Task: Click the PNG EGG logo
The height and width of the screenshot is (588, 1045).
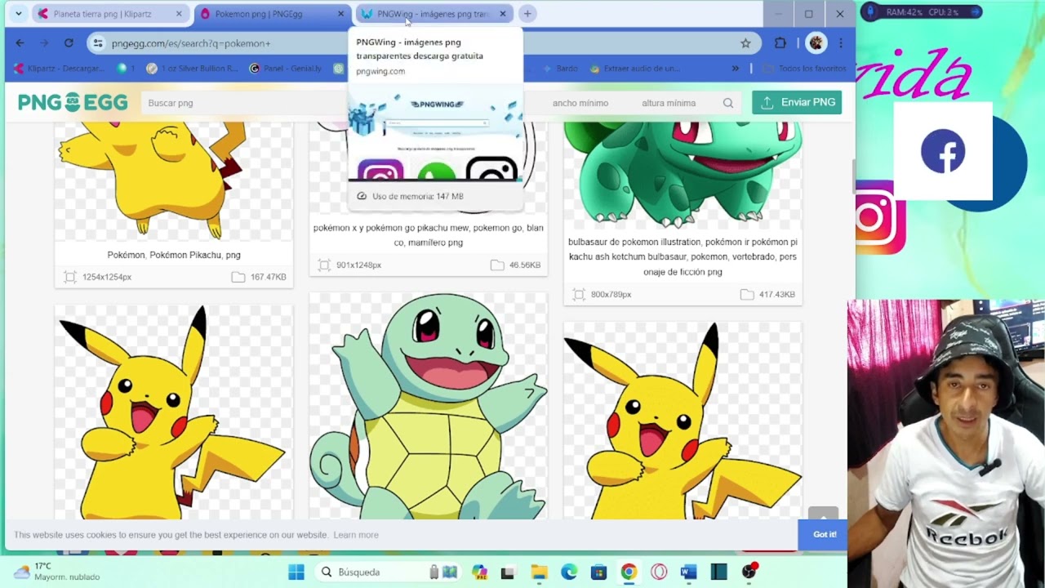Action: click(x=73, y=102)
